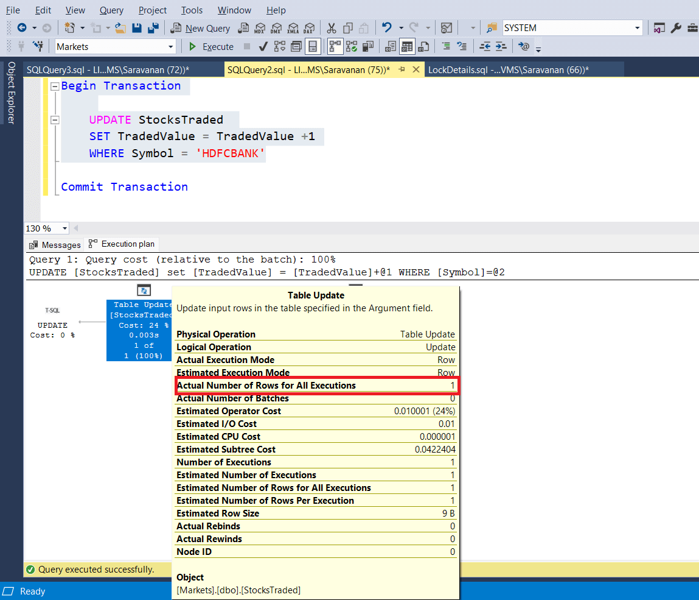Open the Query menu
The image size is (699, 600).
pyautogui.click(x=111, y=10)
